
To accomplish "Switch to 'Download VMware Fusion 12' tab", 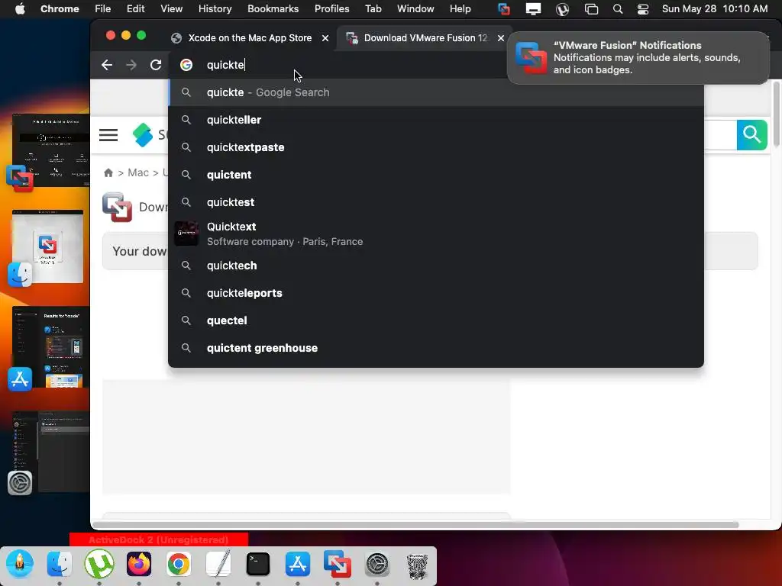I will coord(425,38).
